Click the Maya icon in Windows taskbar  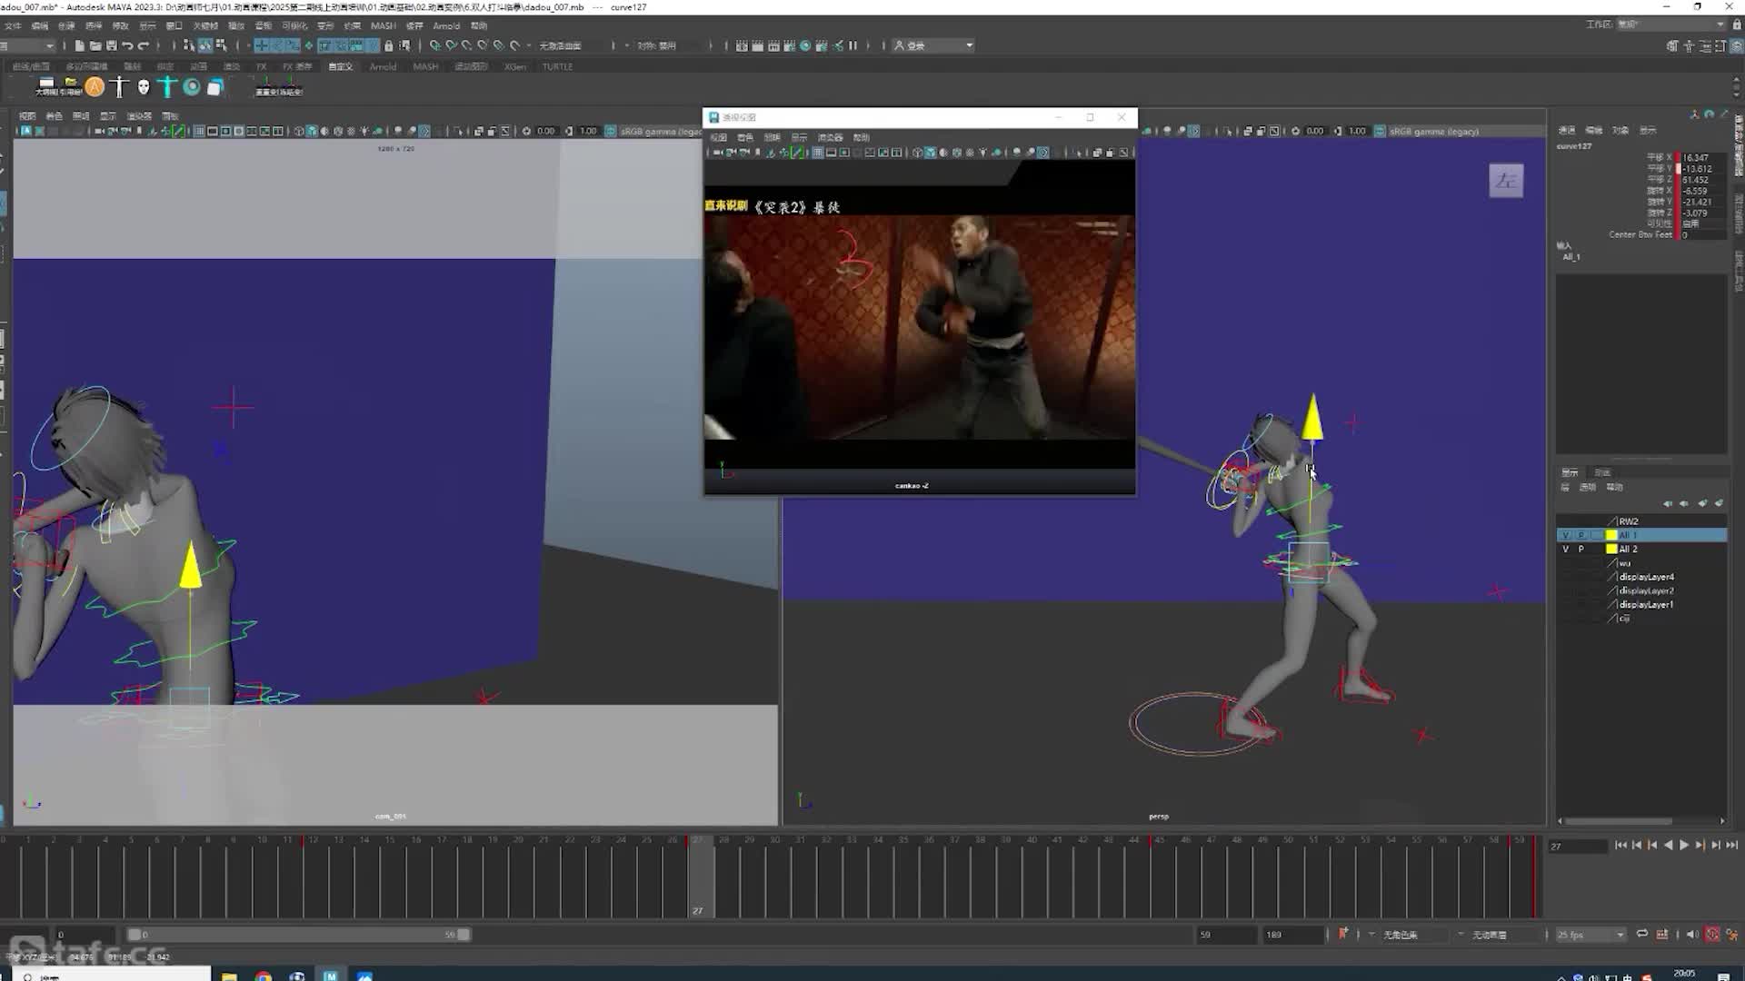point(330,976)
